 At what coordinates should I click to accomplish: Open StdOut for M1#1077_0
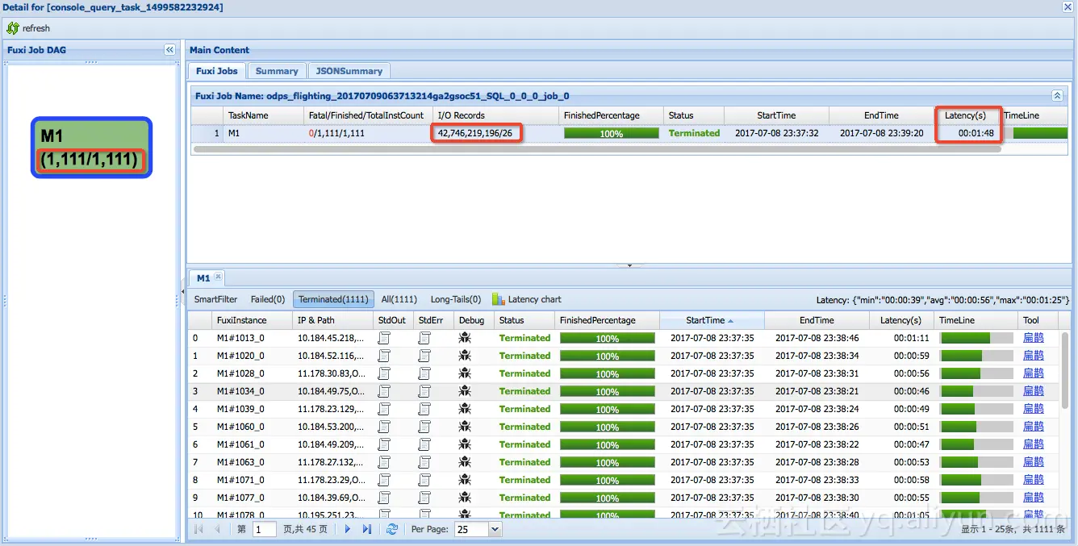tap(384, 498)
